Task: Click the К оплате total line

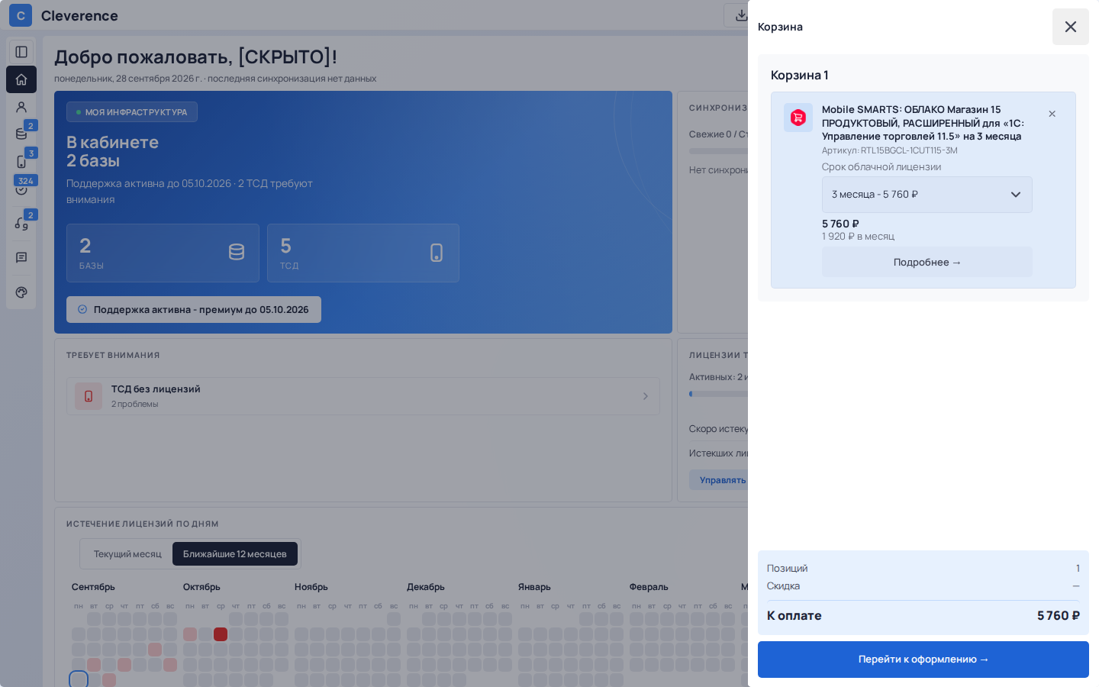Action: (923, 616)
